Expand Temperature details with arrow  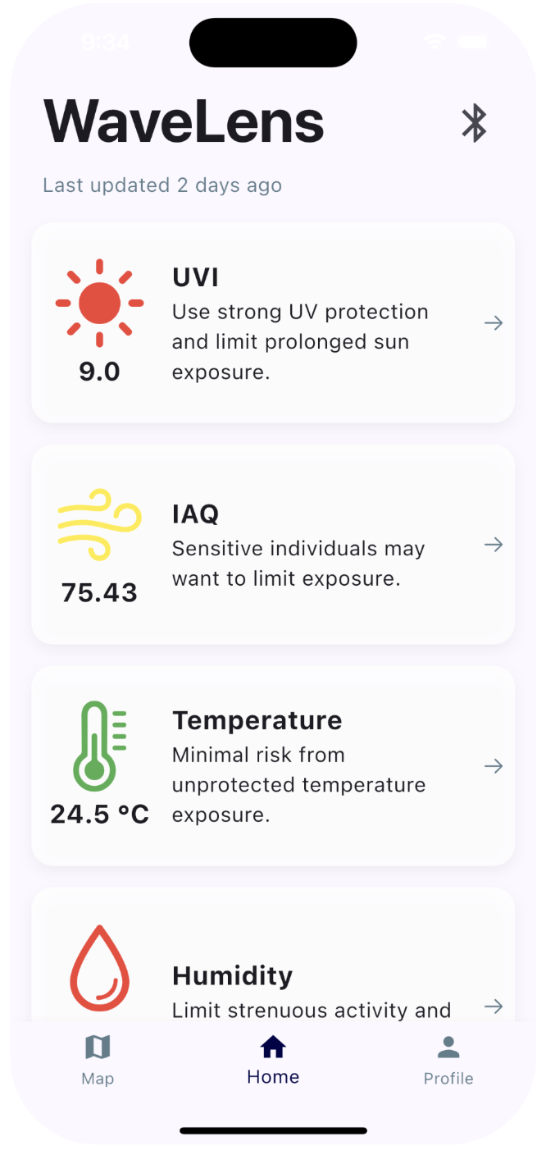493,766
